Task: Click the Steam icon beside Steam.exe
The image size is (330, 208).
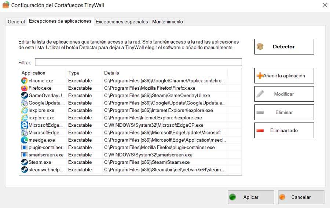Action: click(25, 162)
